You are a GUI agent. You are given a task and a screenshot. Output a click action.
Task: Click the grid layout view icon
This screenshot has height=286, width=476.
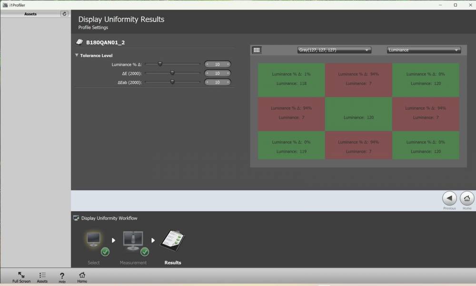tap(257, 50)
